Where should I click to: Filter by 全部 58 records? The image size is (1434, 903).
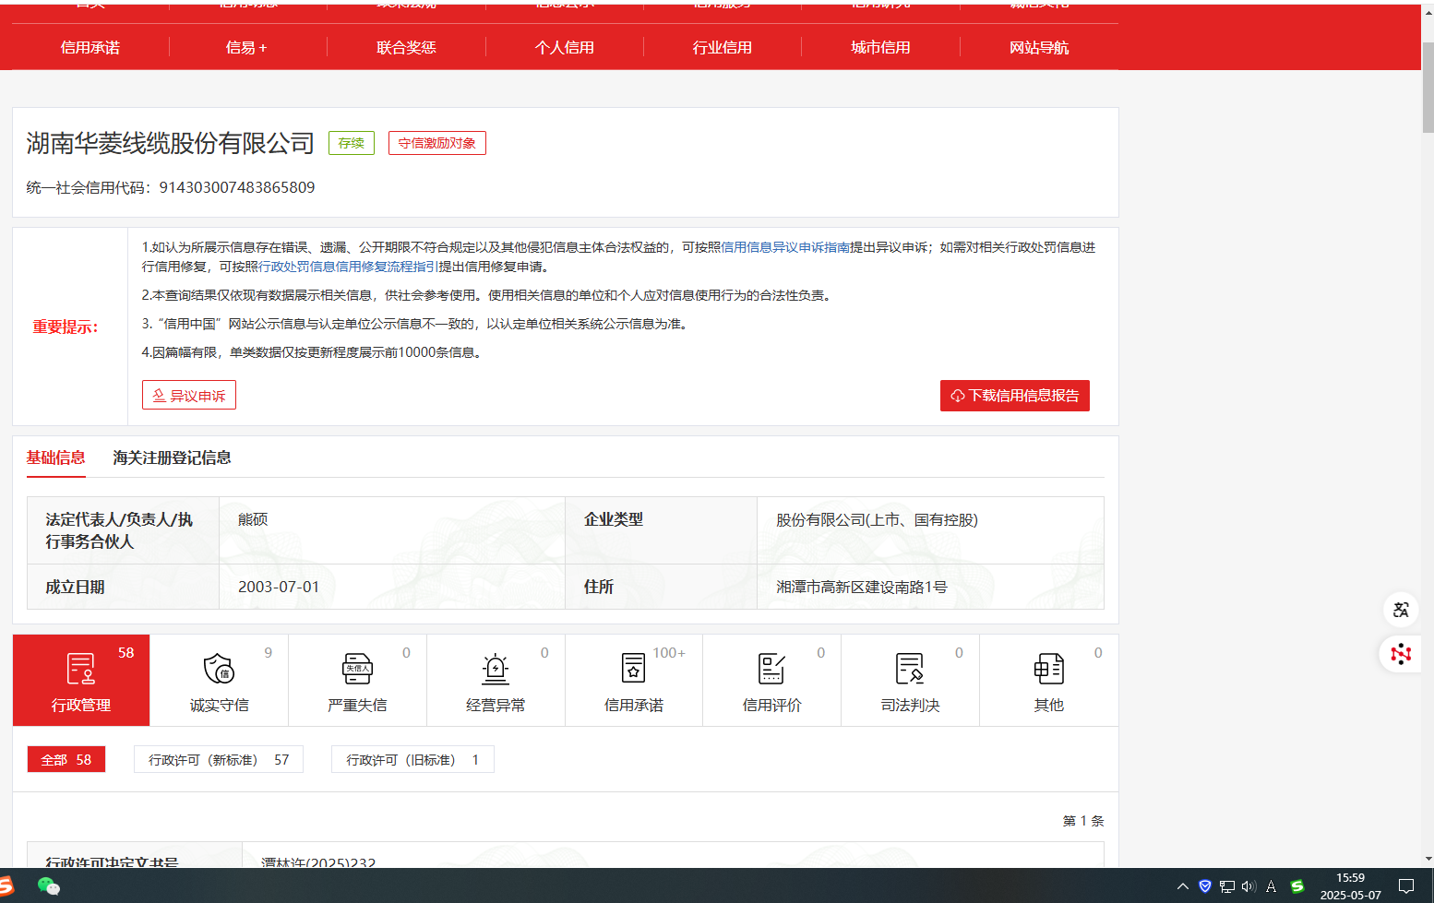(66, 759)
